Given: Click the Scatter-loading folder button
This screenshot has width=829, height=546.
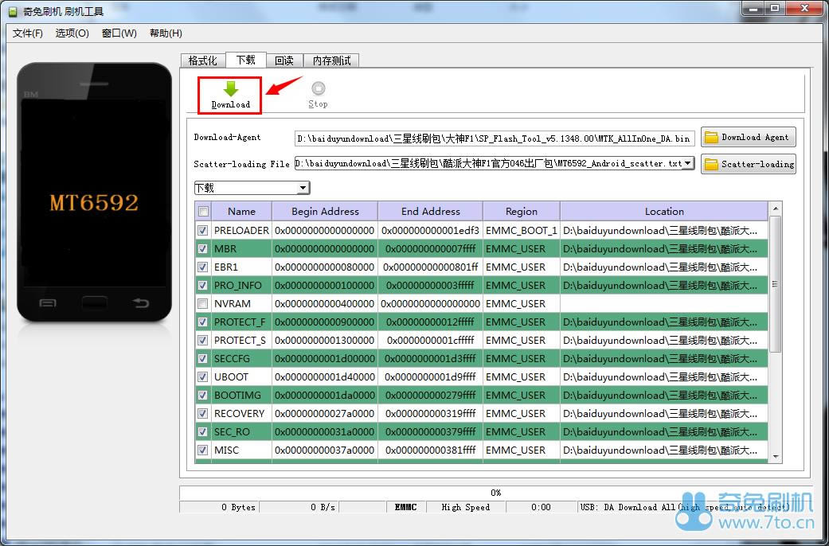Looking at the screenshot, I should pos(748,164).
